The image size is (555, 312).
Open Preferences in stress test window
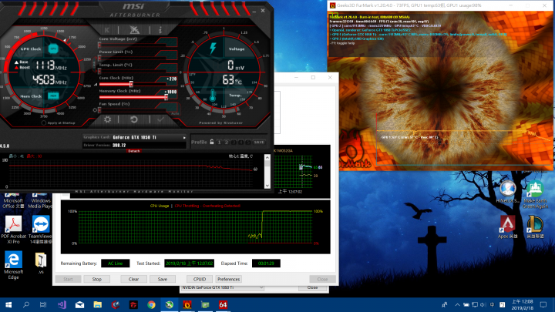point(229,279)
